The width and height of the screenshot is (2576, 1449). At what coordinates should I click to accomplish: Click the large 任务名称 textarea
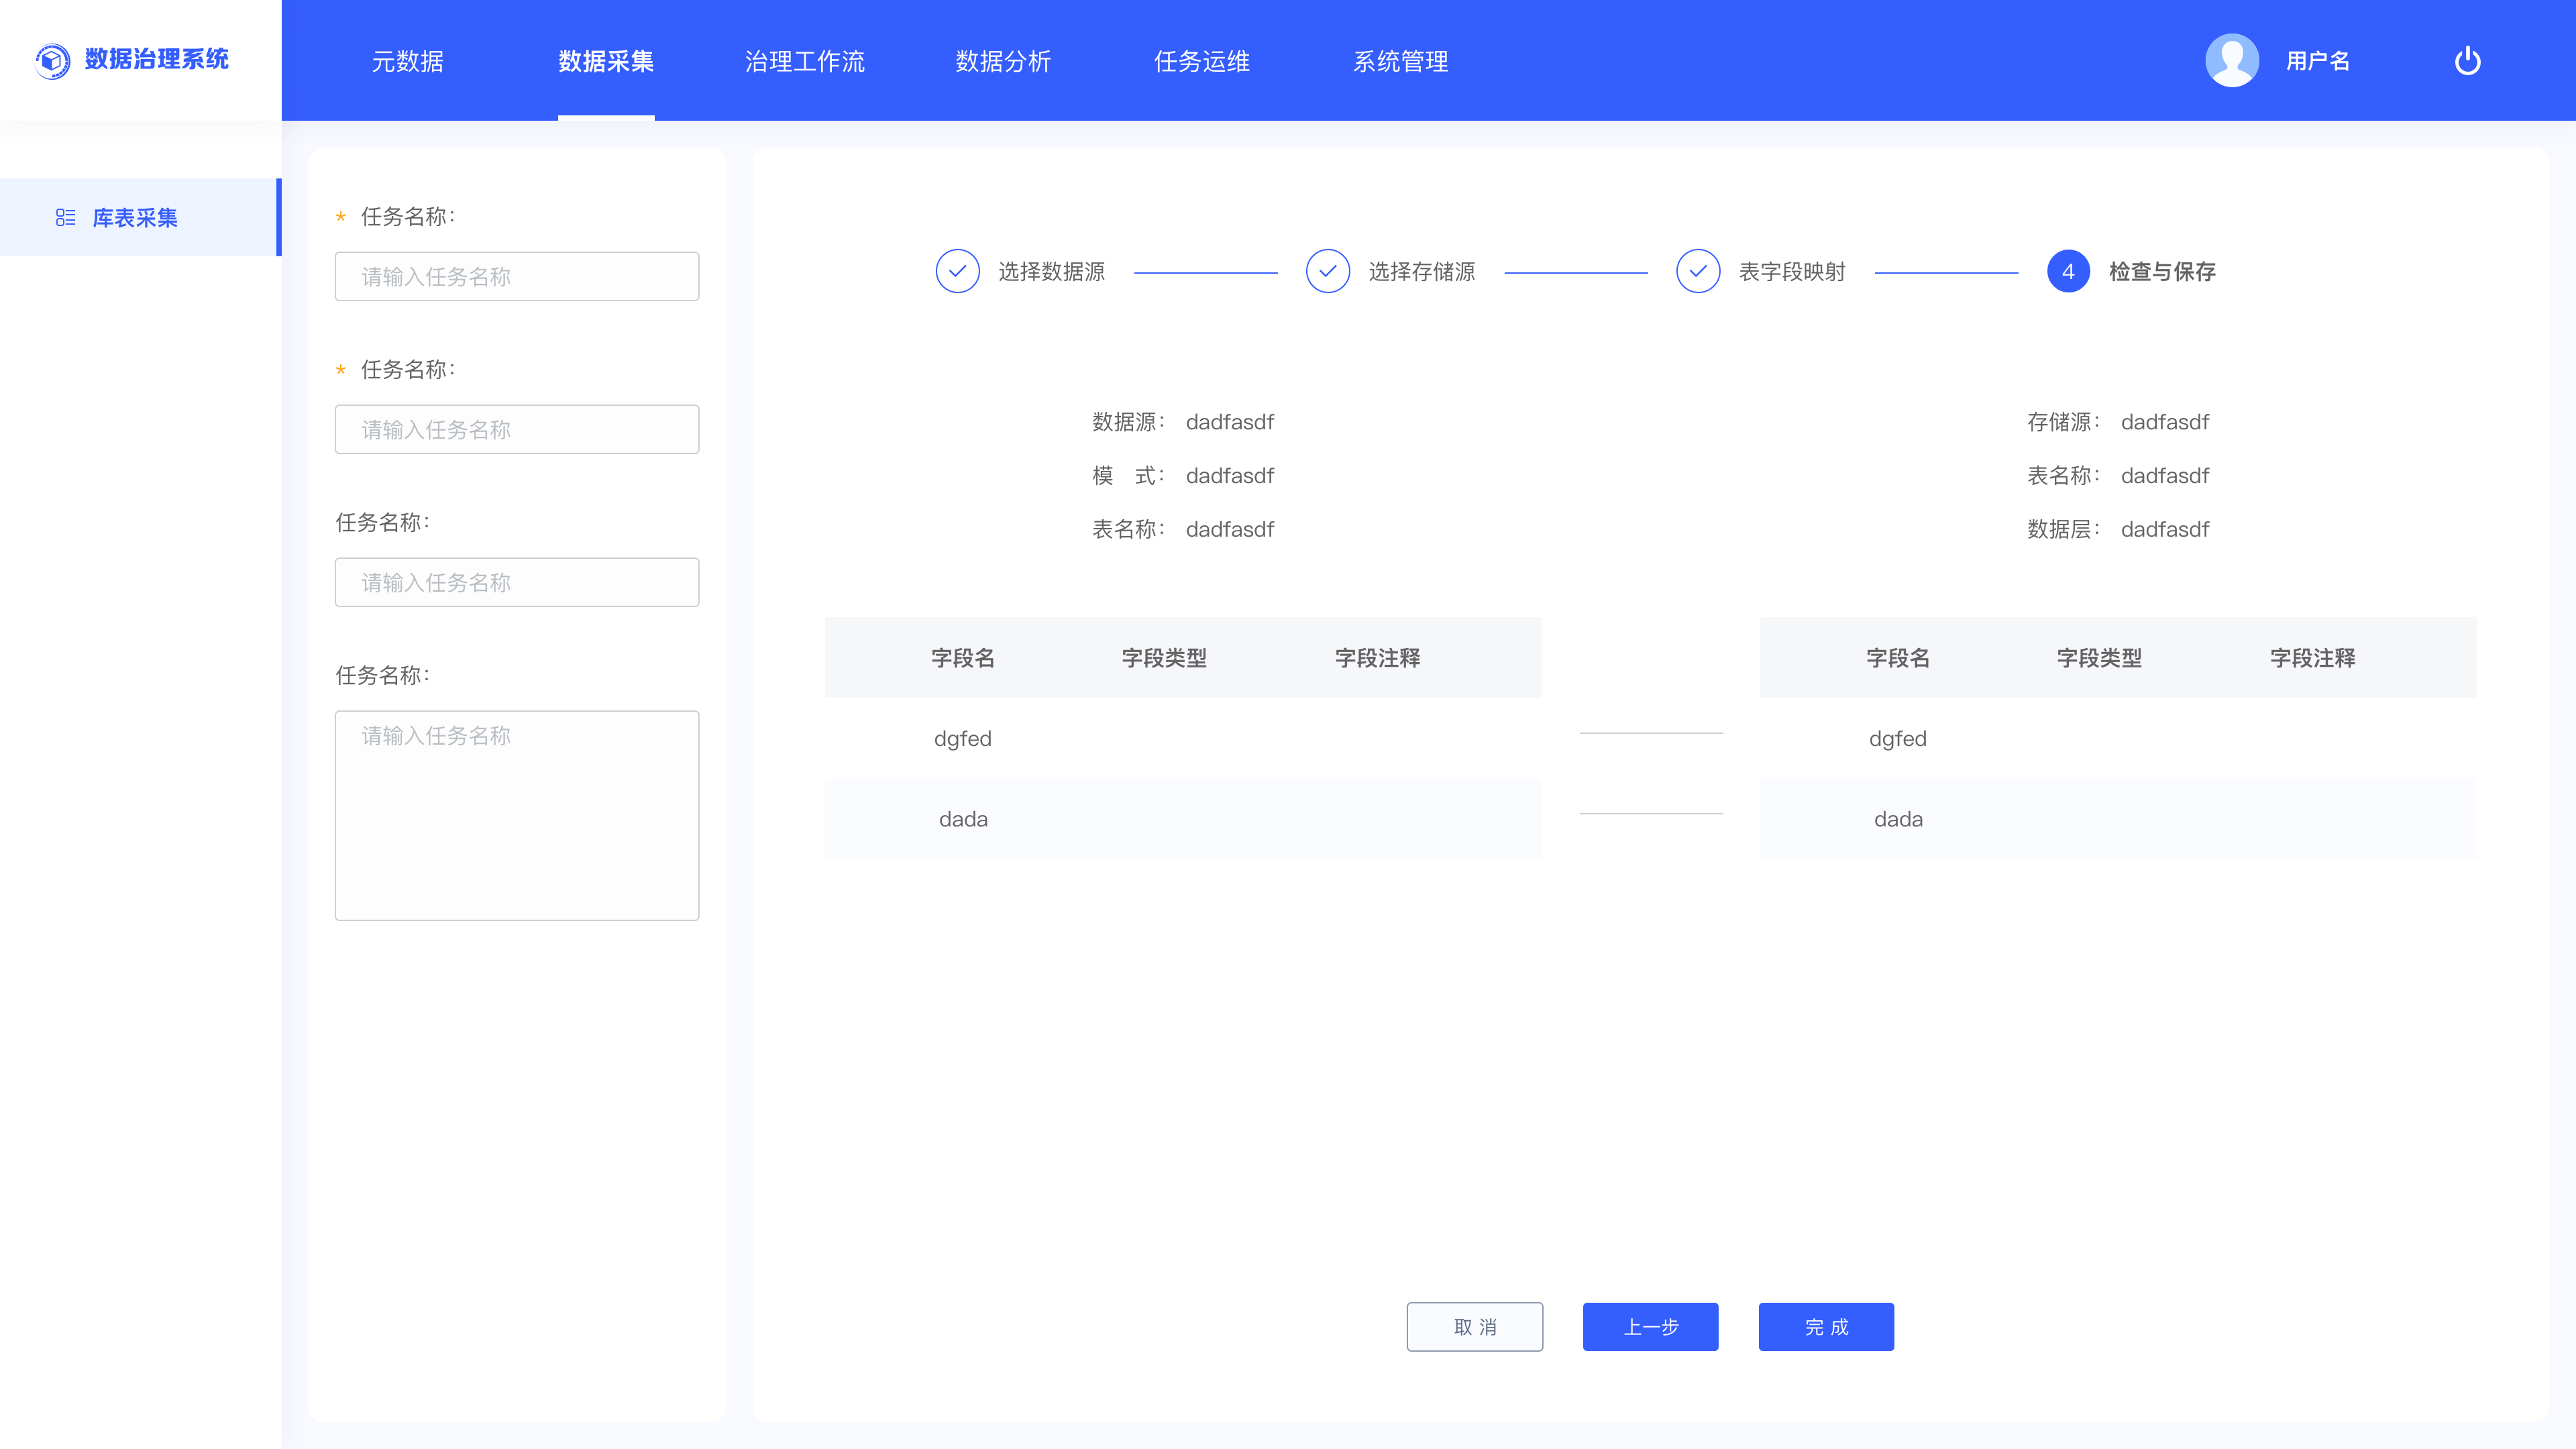[517, 815]
